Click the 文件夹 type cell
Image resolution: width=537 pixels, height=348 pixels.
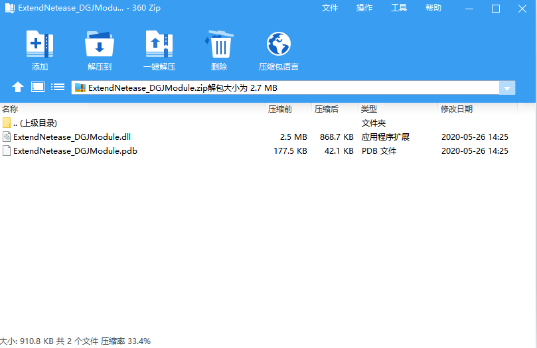pos(374,123)
